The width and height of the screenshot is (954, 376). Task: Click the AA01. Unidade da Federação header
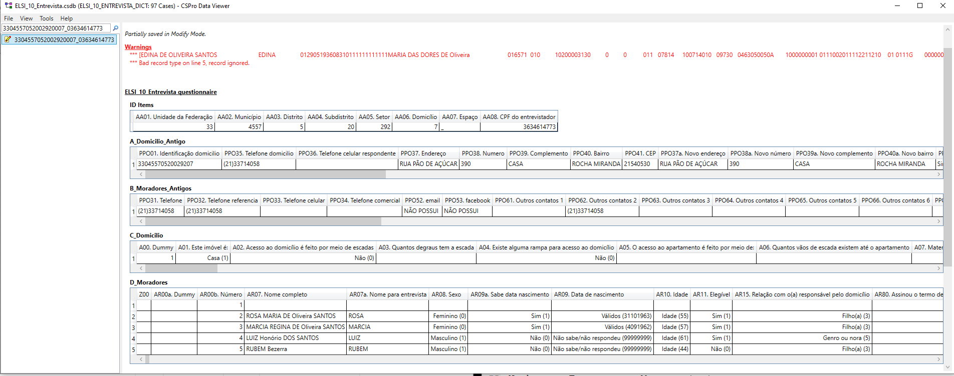[174, 117]
